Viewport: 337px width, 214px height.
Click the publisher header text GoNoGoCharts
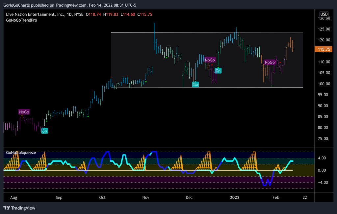16,5
